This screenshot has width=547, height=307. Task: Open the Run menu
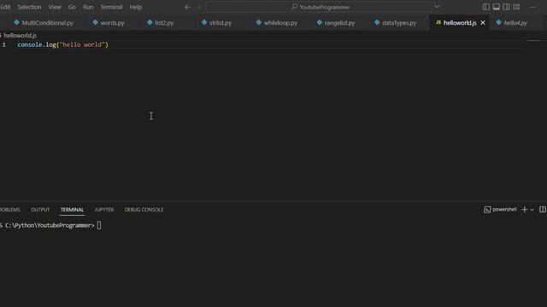coord(88,7)
